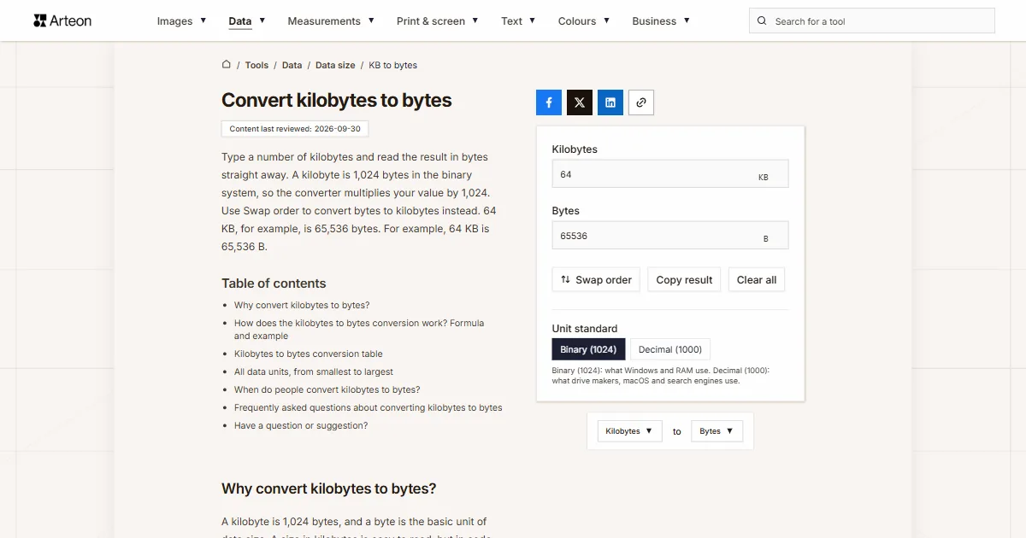Share the page on Facebook

[x=549, y=102]
